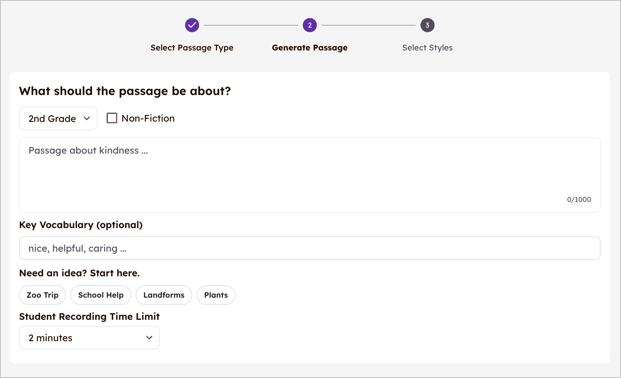The height and width of the screenshot is (378, 621).
Task: Click the completed step checkmark icon
Action: [x=192, y=25]
